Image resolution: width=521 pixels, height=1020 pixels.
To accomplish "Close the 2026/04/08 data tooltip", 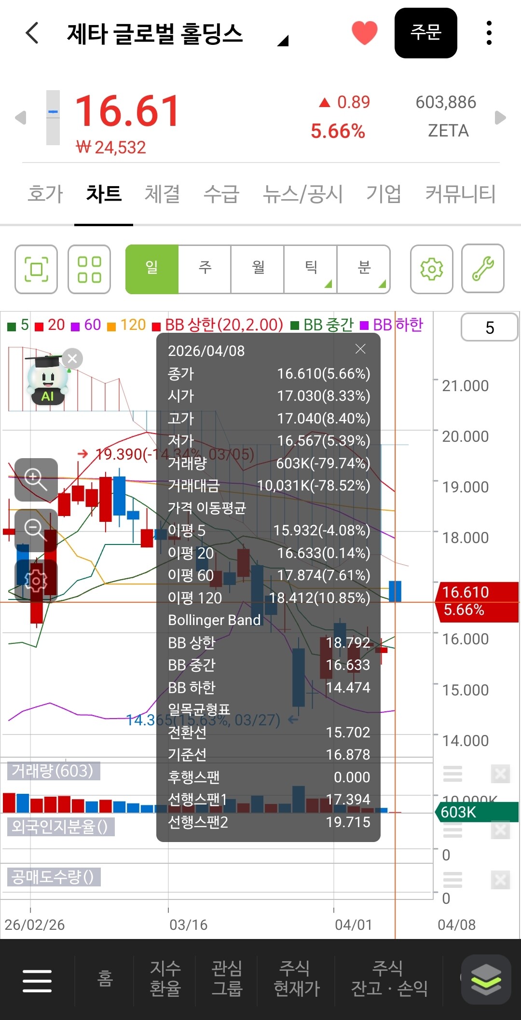I will coord(360,349).
